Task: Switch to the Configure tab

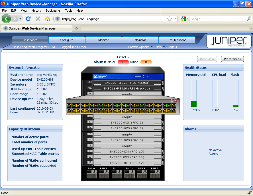Action: pyautogui.click(x=67, y=40)
